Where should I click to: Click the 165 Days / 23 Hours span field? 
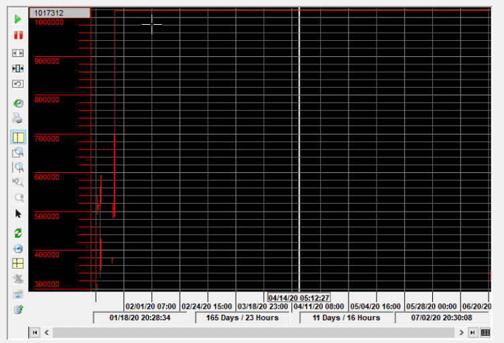tap(242, 318)
